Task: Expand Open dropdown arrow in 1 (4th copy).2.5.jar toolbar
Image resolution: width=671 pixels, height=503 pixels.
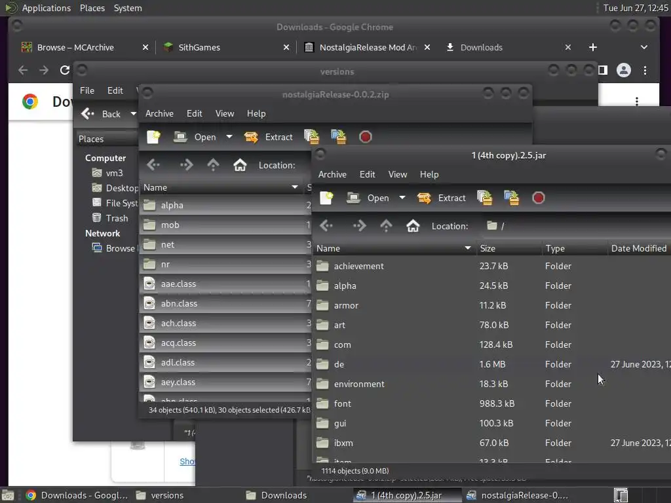Action: tap(402, 198)
